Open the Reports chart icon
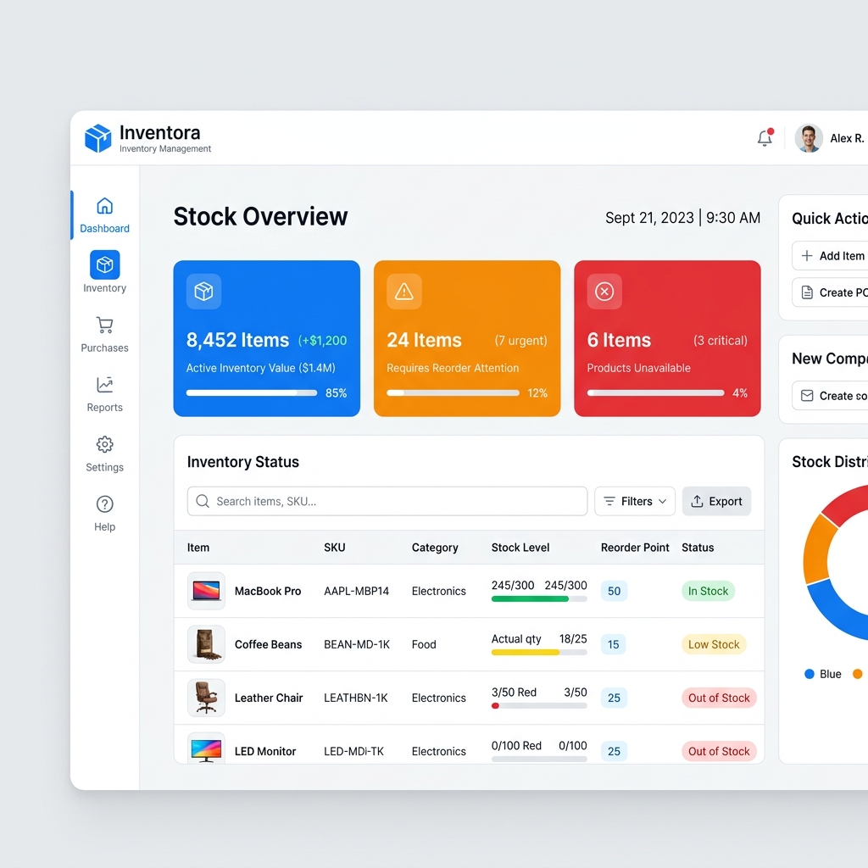Image resolution: width=868 pixels, height=868 pixels. [x=104, y=385]
